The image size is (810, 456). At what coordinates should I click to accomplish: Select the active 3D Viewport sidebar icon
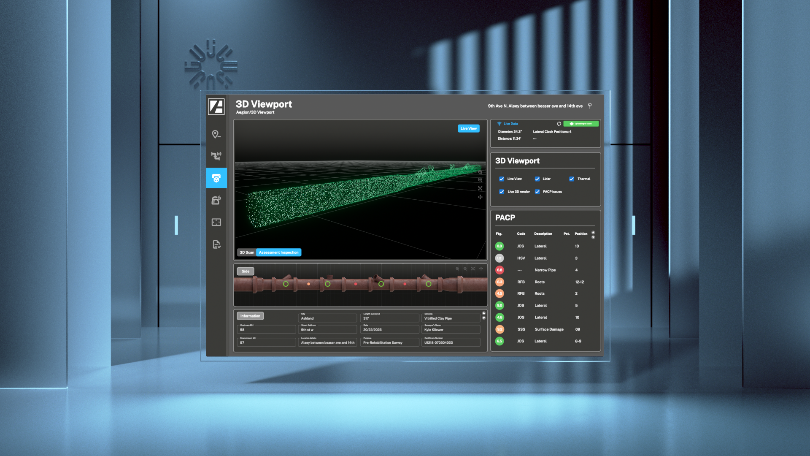(x=216, y=178)
